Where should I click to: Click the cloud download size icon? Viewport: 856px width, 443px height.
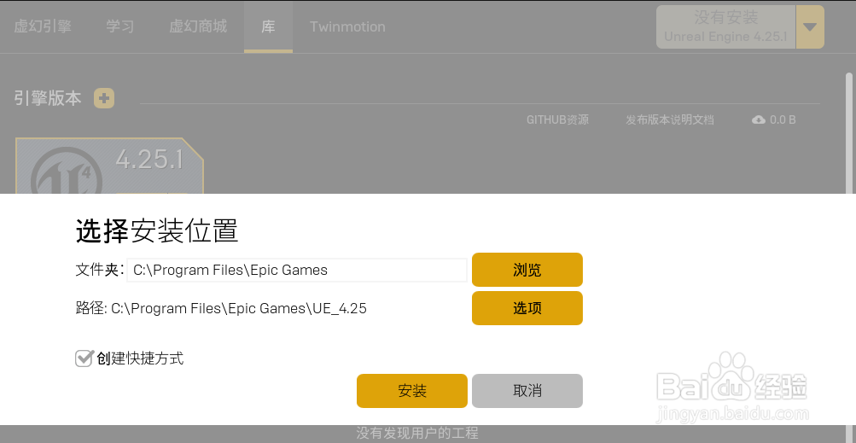tap(758, 119)
